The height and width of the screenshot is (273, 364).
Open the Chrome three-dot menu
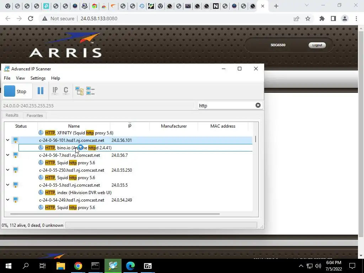pyautogui.click(x=356, y=18)
